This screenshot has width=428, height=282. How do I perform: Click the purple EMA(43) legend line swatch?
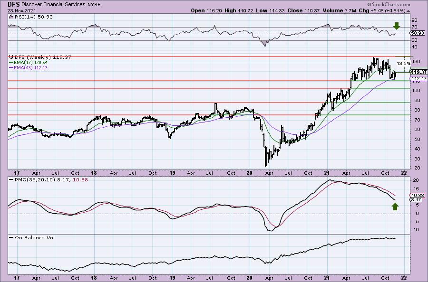[11, 67]
